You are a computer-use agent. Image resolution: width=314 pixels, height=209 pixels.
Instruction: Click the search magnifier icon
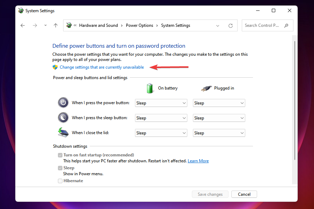(x=286, y=25)
